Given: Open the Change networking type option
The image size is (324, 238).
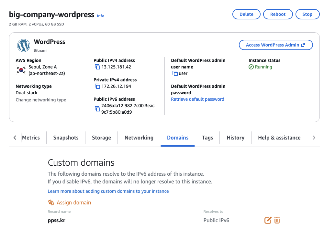Looking at the screenshot, I should click(41, 100).
